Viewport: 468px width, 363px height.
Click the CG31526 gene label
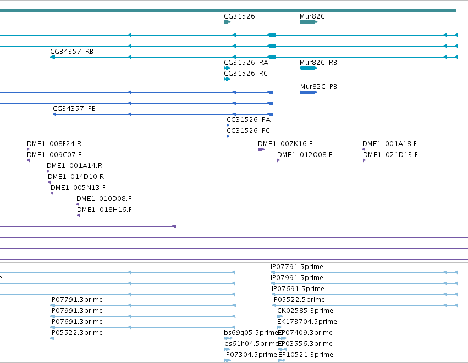(239, 16)
